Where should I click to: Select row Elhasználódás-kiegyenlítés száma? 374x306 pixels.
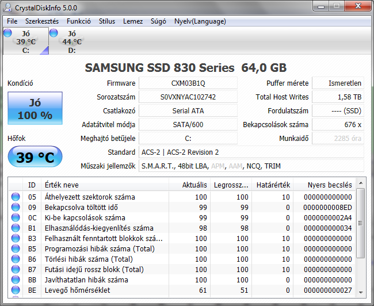pos(182,228)
